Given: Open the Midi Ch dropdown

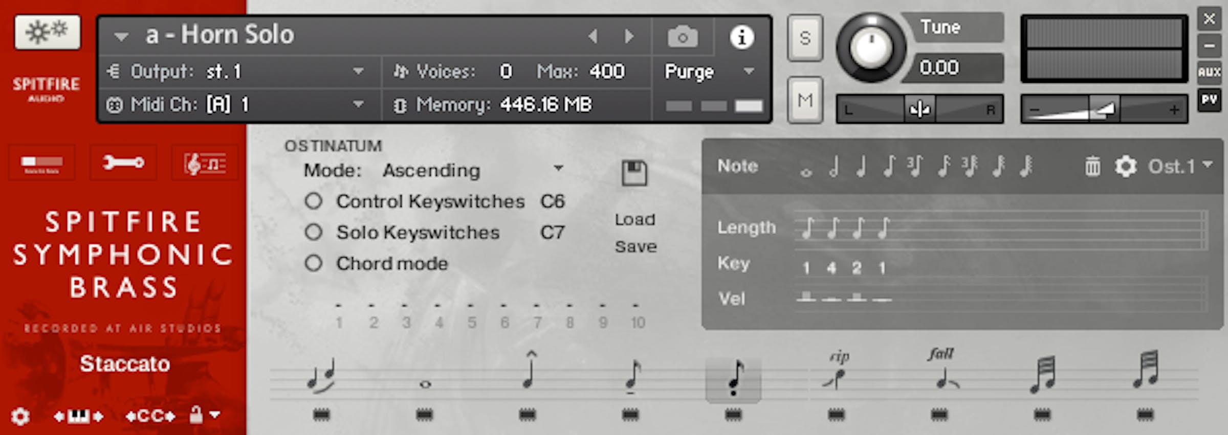Looking at the screenshot, I should [240, 105].
